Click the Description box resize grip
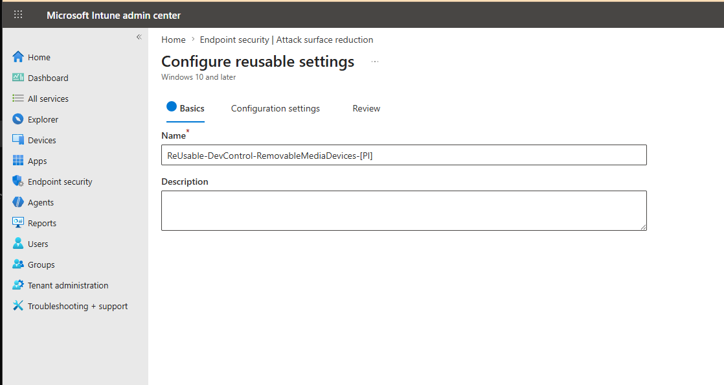 pos(643,227)
